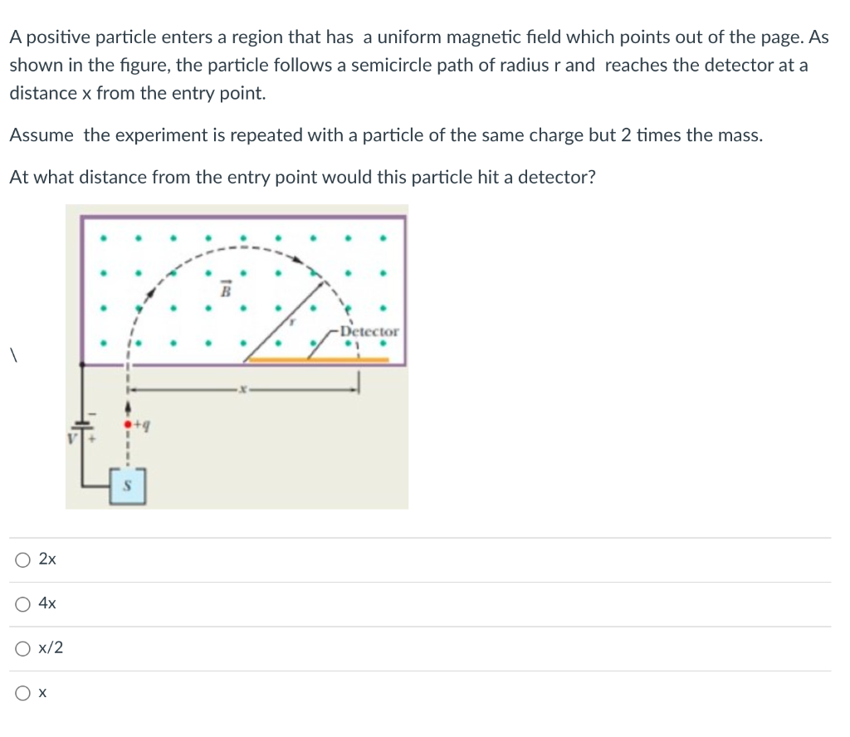Click the question sentence about distance x
This screenshot has height=737, width=850.
tap(302, 177)
